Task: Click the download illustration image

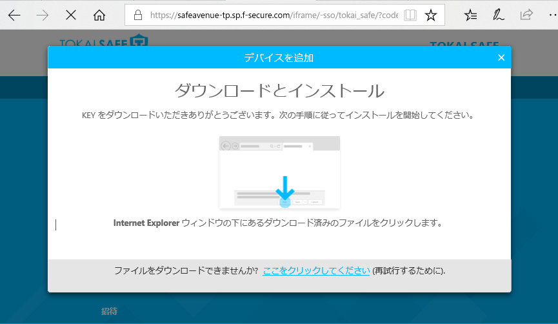Action: click(279, 172)
